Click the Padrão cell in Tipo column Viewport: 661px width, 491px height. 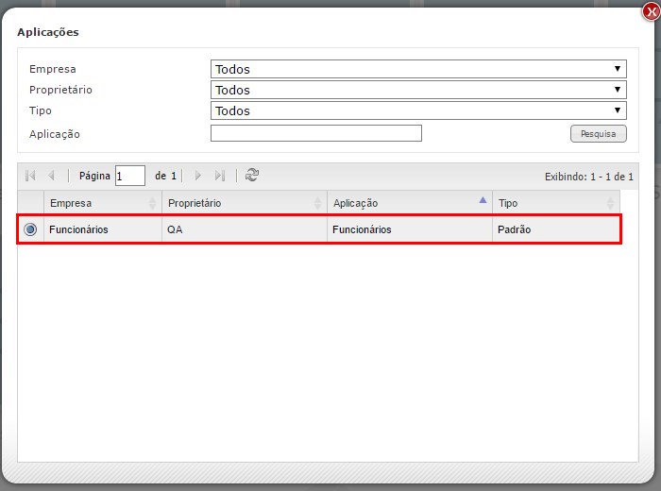[x=556, y=229]
